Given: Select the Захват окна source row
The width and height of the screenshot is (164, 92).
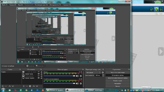Looking at the screenshot, I should [32, 74].
